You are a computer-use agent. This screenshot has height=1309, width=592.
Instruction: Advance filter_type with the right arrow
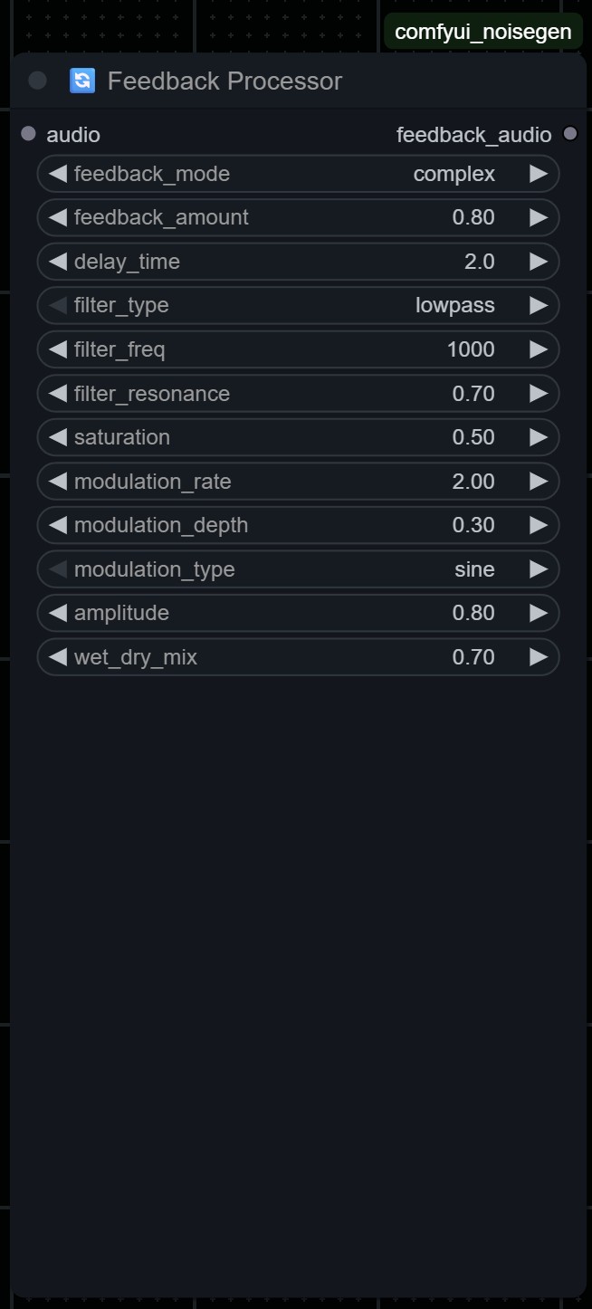tap(539, 305)
